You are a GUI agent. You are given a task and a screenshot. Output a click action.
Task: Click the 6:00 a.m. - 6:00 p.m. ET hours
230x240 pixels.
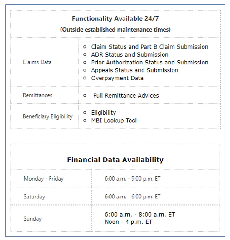point(132,197)
